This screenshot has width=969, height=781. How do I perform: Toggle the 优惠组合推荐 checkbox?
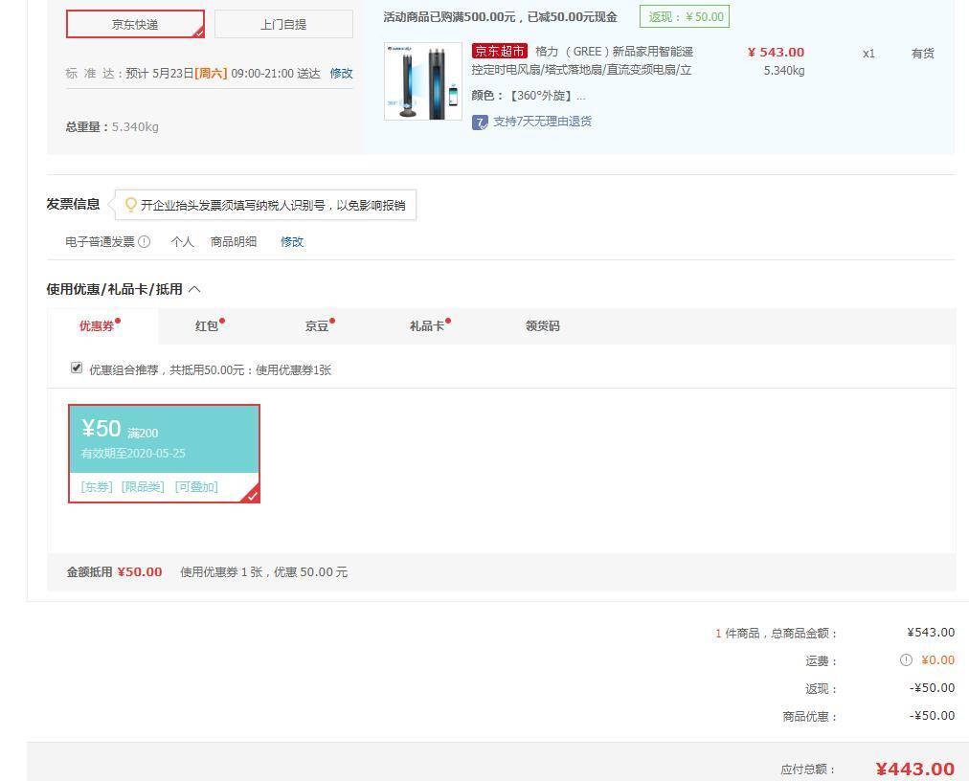point(77,368)
